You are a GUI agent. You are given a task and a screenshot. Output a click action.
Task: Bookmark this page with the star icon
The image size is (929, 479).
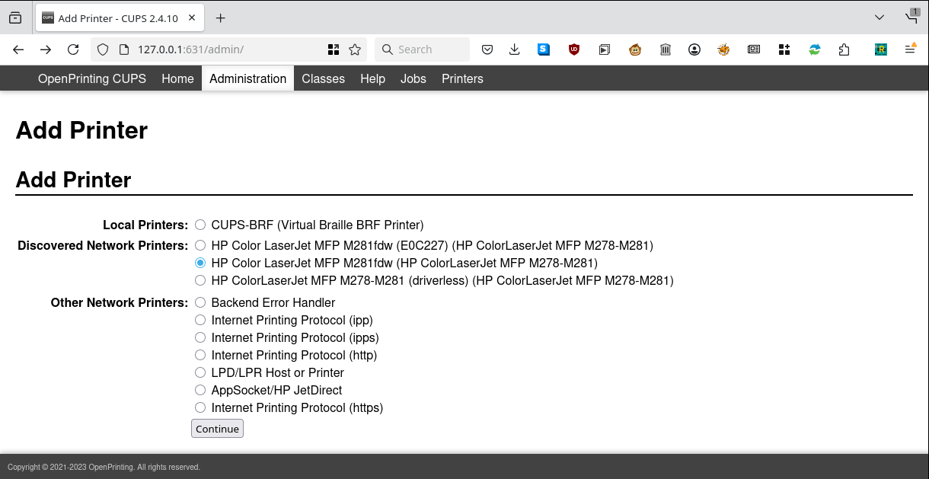click(x=355, y=49)
